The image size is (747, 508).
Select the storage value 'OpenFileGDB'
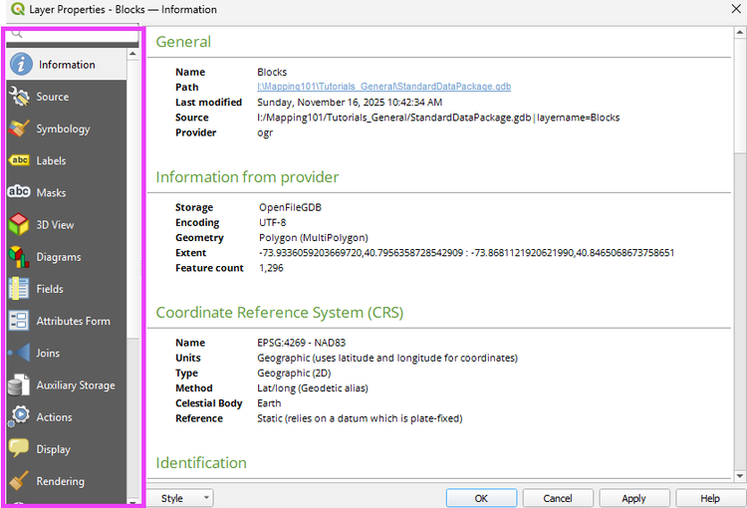coord(290,207)
